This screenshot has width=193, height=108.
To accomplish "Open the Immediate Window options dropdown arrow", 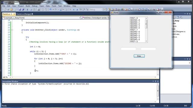I will (x=153, y=81).
